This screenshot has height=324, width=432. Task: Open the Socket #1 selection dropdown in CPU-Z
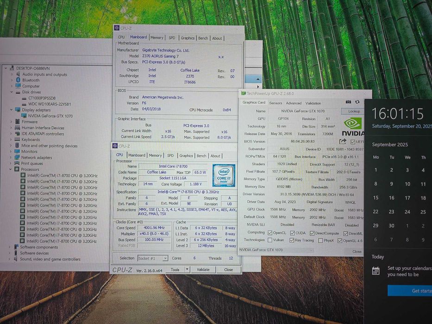pyautogui.click(x=165, y=258)
